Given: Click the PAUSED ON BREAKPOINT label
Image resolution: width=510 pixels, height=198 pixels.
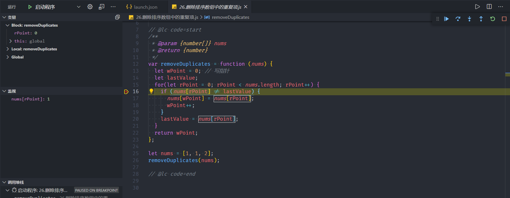Looking at the screenshot, I should click(x=96, y=190).
